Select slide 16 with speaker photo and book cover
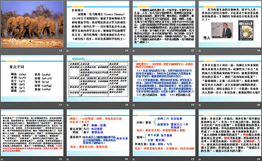Viewport: 262px width, 161px height. coord(230,24)
